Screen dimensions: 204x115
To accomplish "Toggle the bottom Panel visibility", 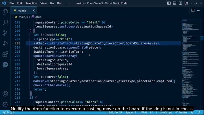I will pos(175,3).
